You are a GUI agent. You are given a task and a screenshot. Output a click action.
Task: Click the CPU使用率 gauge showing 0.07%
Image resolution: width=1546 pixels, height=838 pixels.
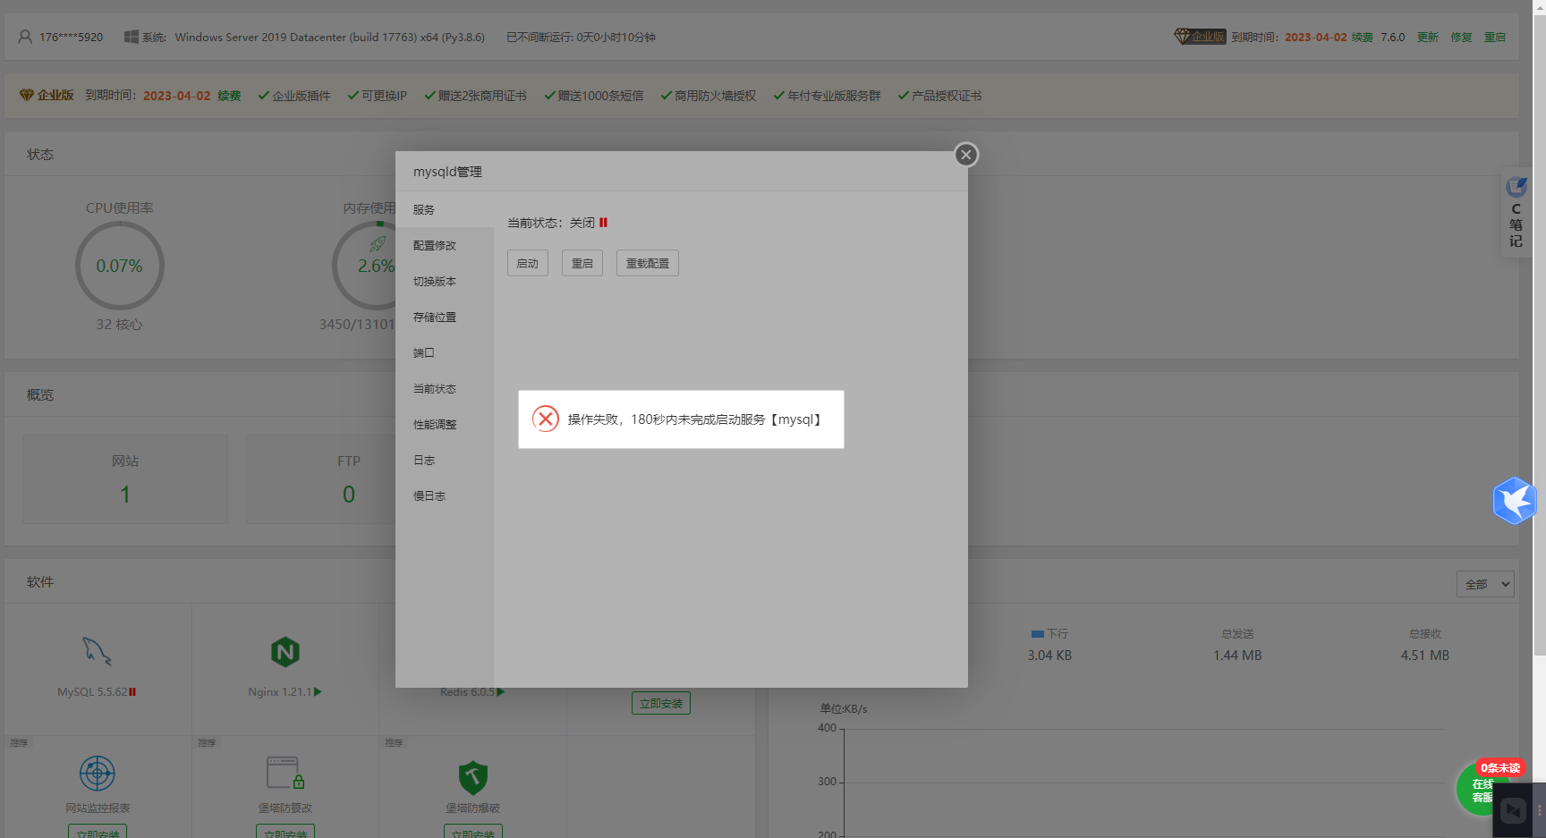click(120, 266)
